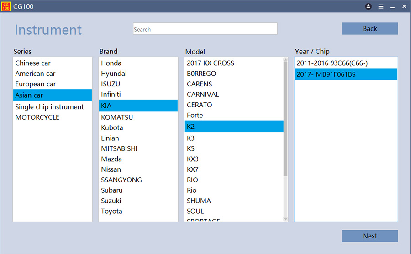Click the Back button
Screen dimensions: 411x254
(x=370, y=28)
